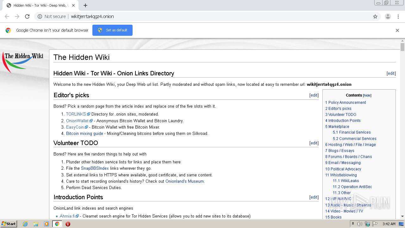
Task: Open the TORLINKS directory link
Action: pyautogui.click(x=76, y=114)
